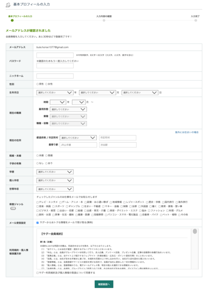209x295 pixels.
Task: Select the 未婚 radio button
Action: coord(38,155)
